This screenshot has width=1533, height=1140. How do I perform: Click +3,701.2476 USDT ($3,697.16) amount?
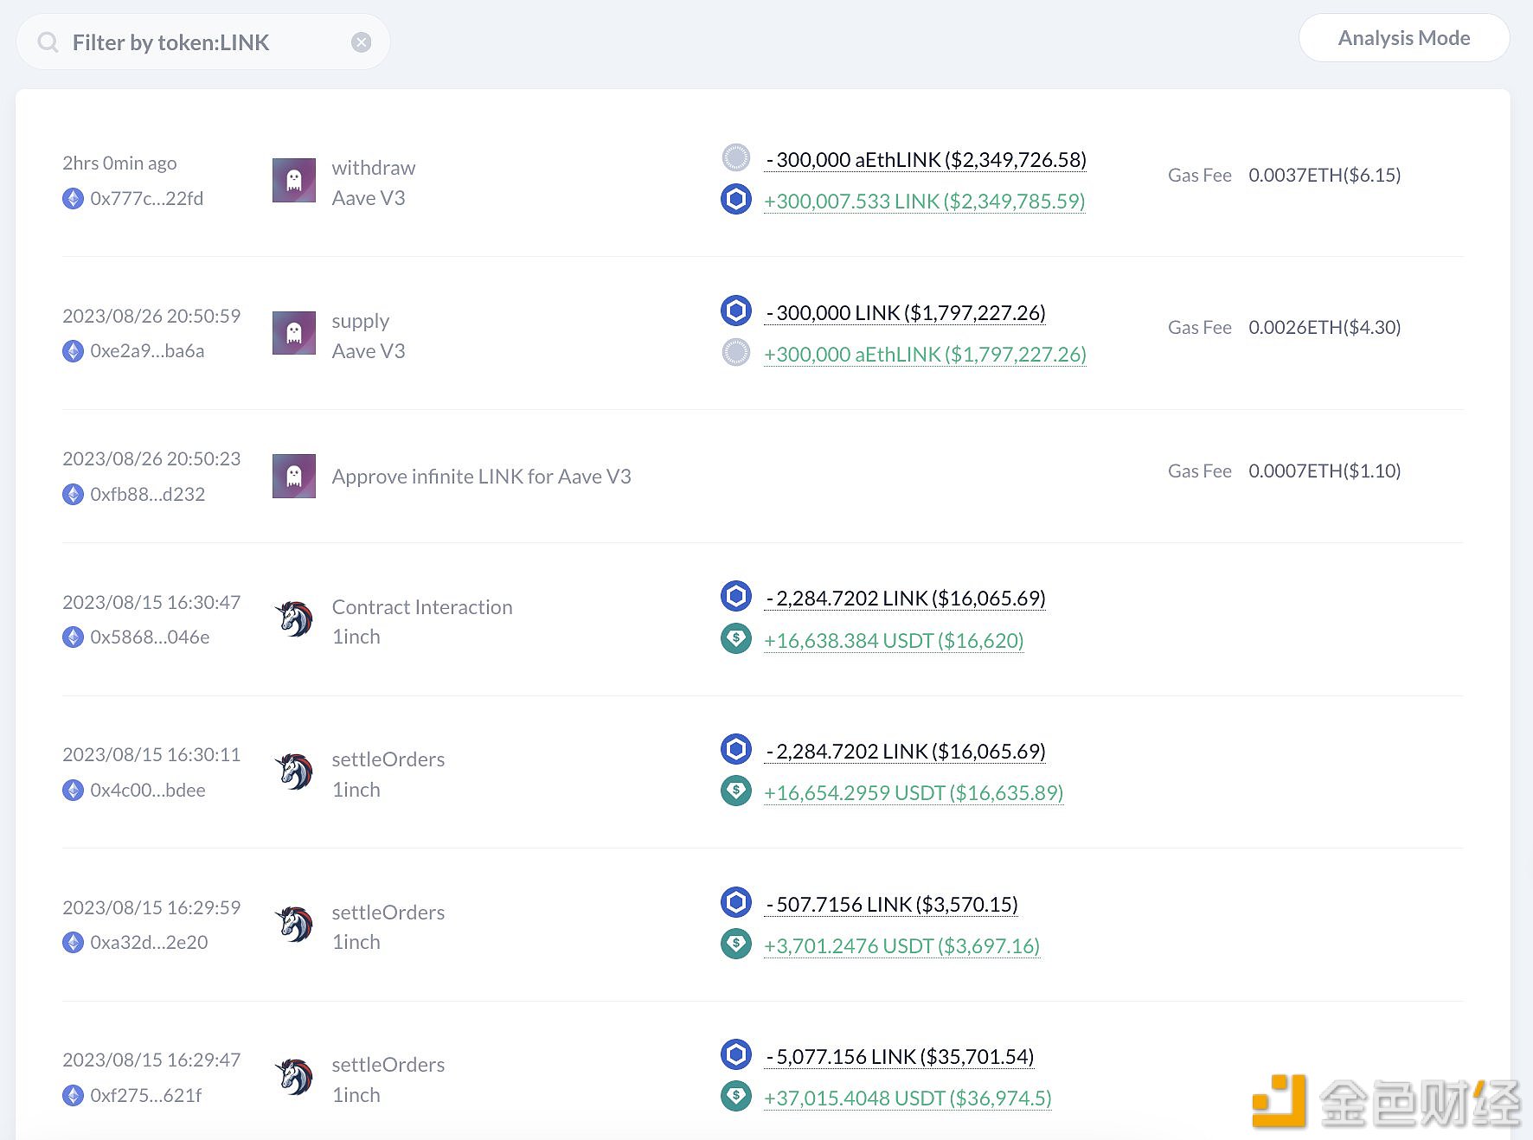tap(902, 946)
